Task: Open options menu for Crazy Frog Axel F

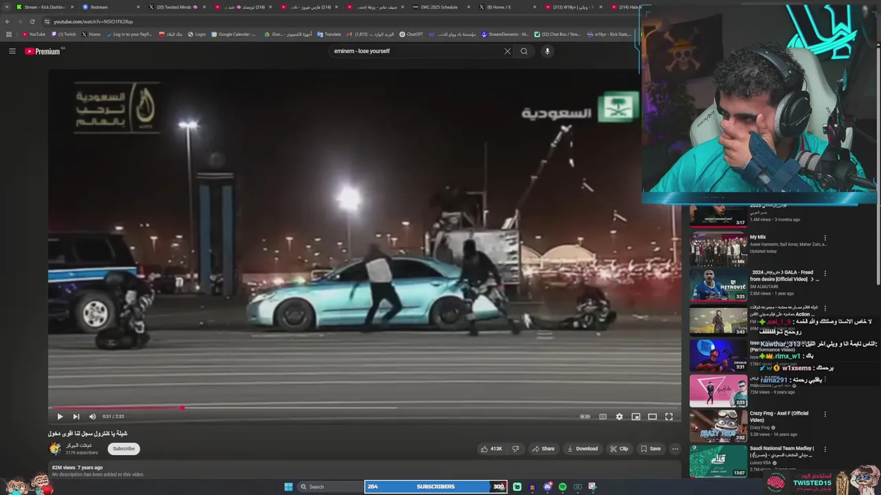Action: pyautogui.click(x=825, y=415)
